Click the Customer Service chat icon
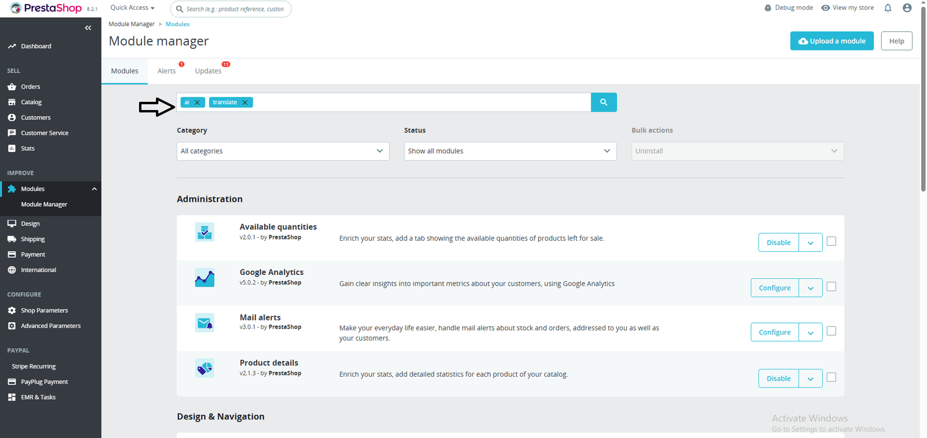This screenshot has height=438, width=927. pyautogui.click(x=12, y=133)
